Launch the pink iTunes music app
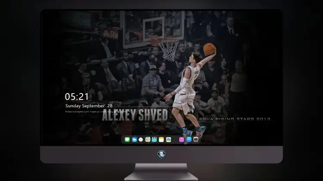 (181, 140)
